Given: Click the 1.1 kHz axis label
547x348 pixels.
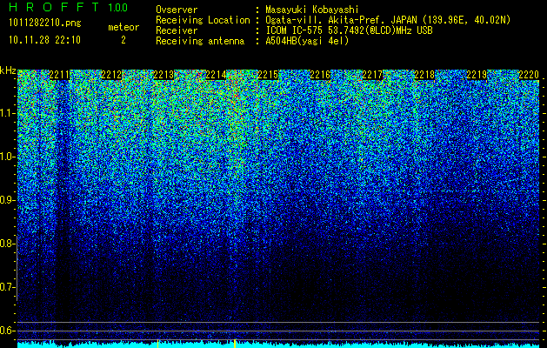Looking at the screenshot, I should [8, 113].
